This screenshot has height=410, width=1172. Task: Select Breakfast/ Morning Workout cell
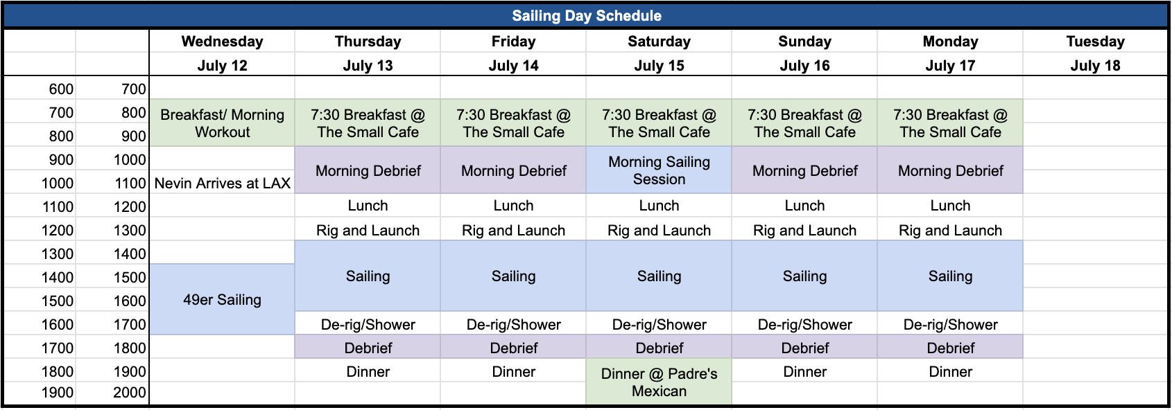pyautogui.click(x=222, y=123)
